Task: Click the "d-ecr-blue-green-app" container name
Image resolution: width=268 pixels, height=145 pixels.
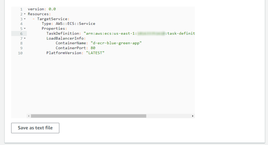Action: [116, 43]
